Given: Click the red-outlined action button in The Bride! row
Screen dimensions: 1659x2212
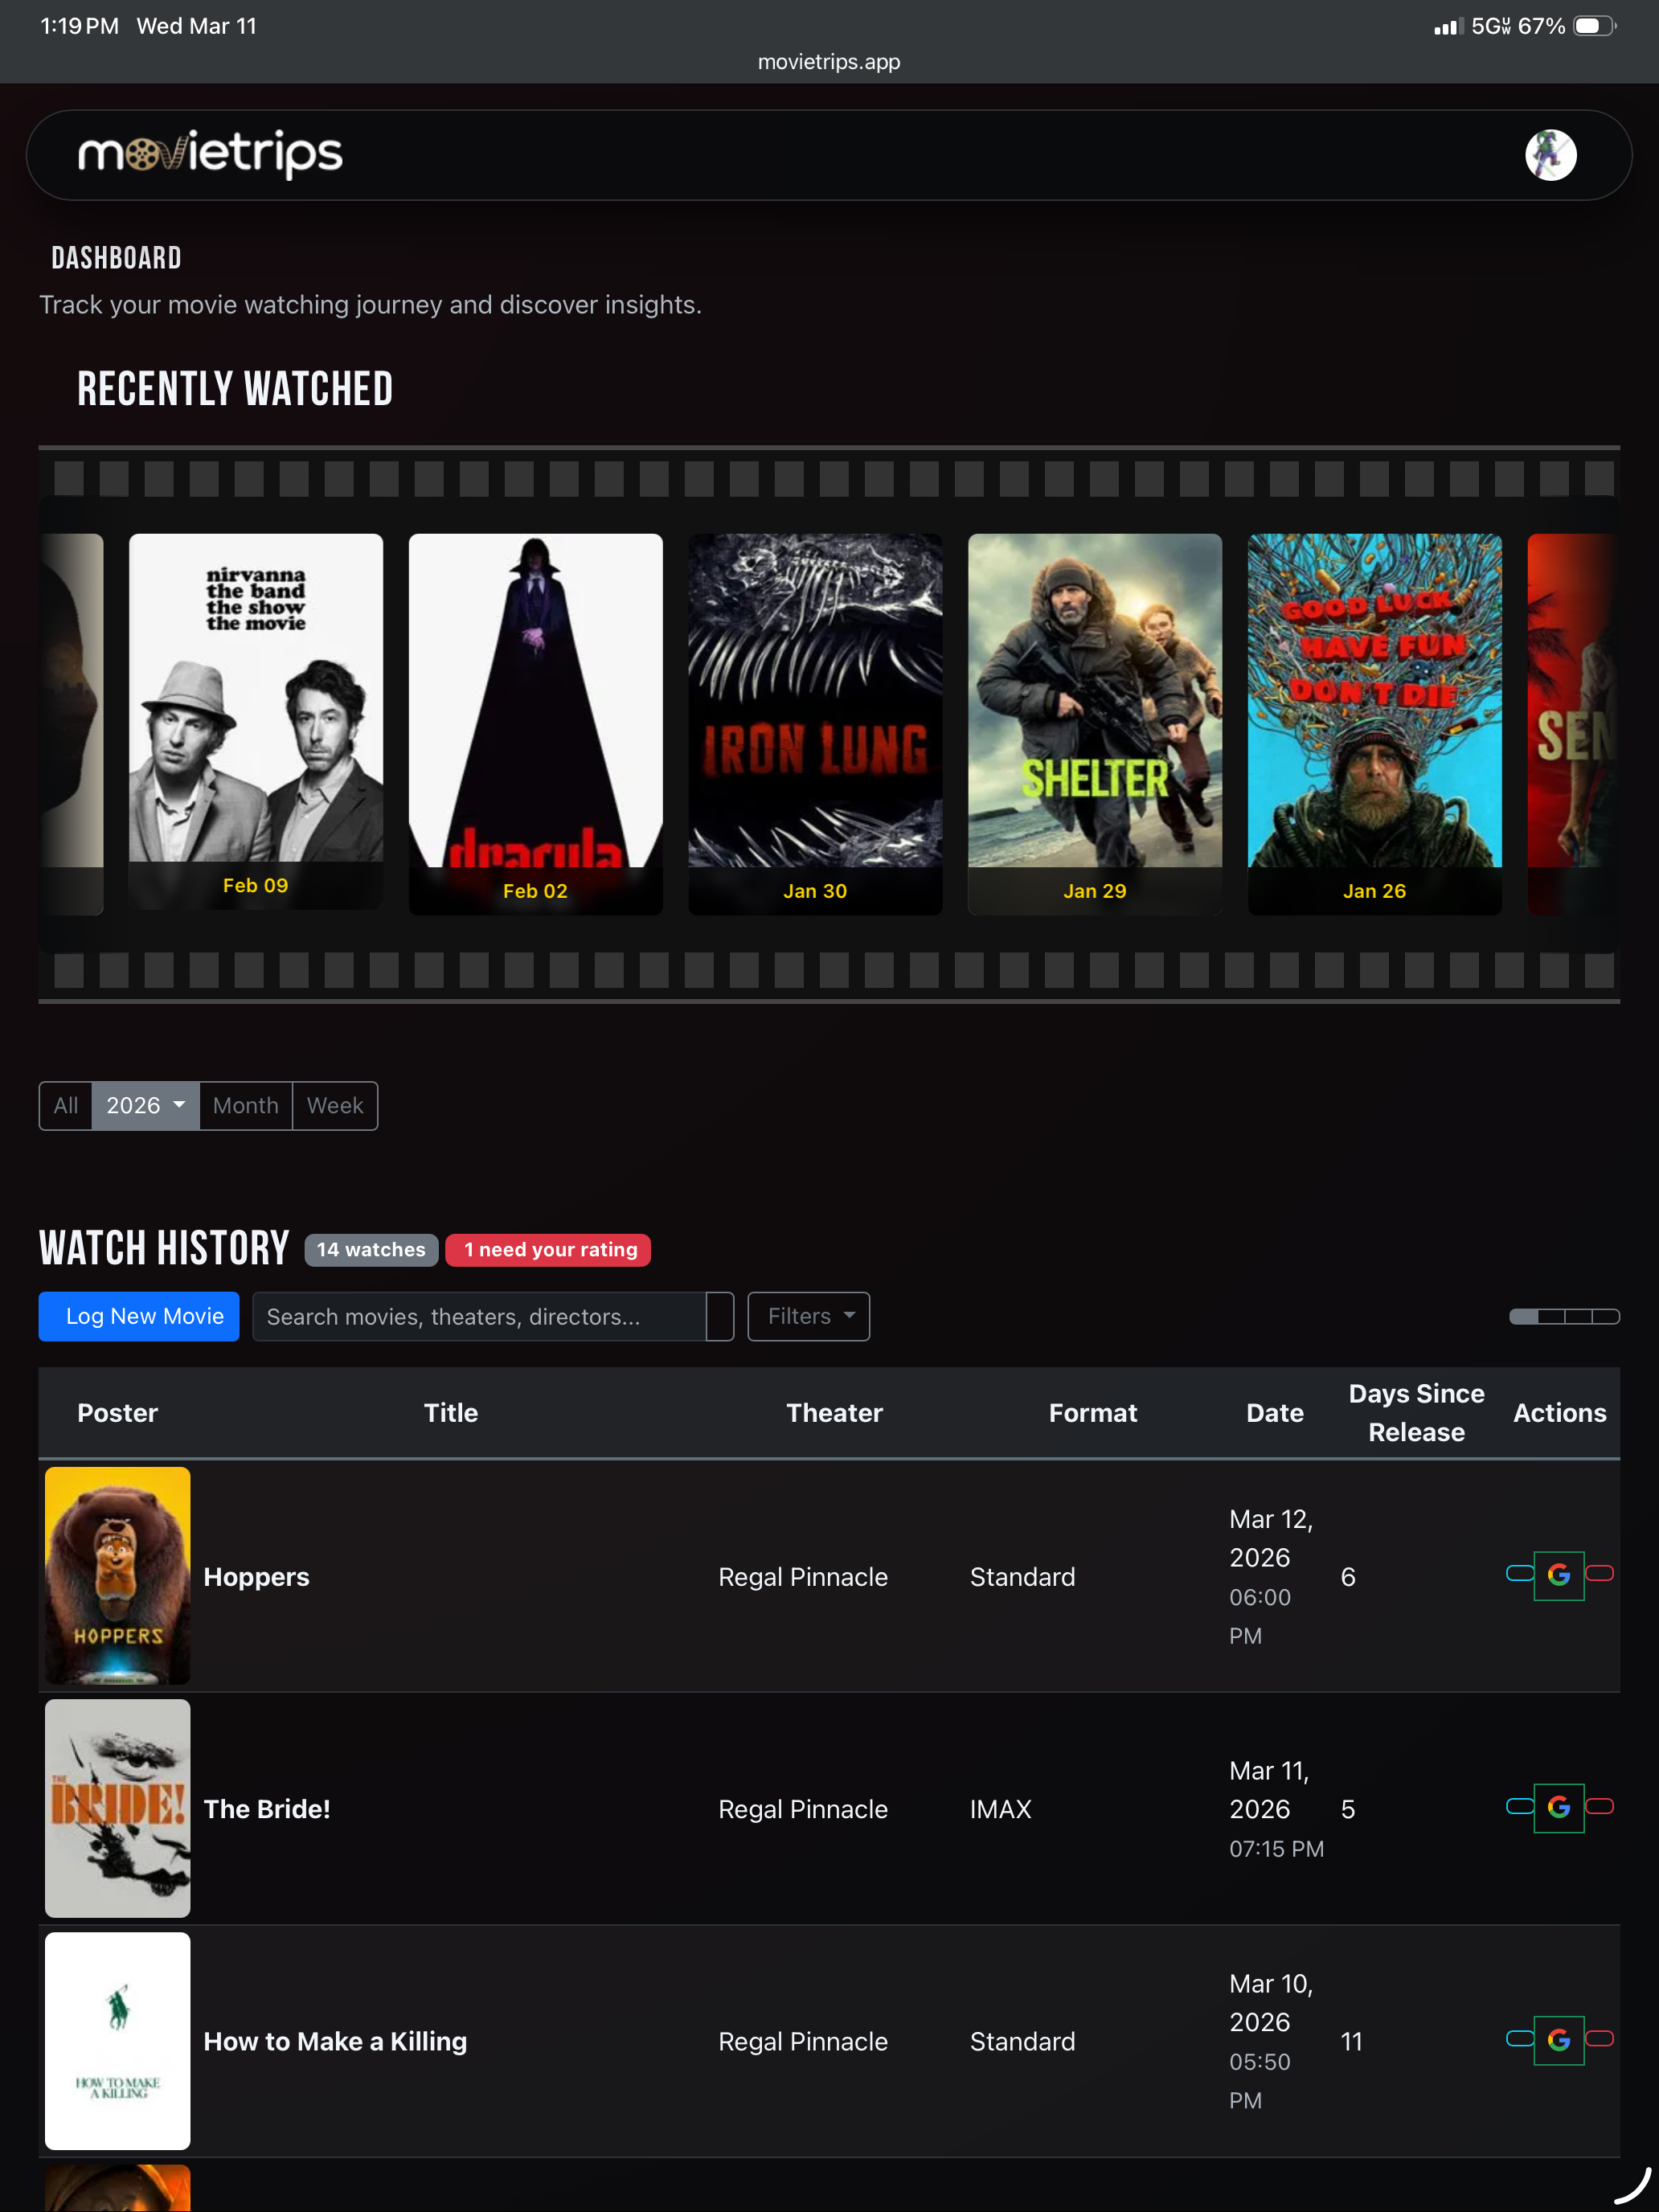Looking at the screenshot, I should point(1599,1806).
